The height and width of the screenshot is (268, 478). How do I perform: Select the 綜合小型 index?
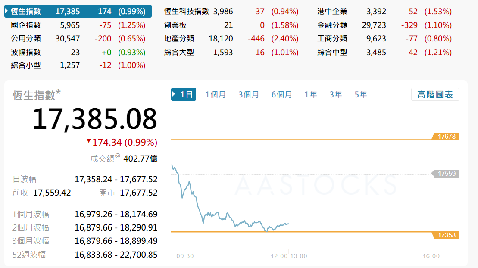25,65
